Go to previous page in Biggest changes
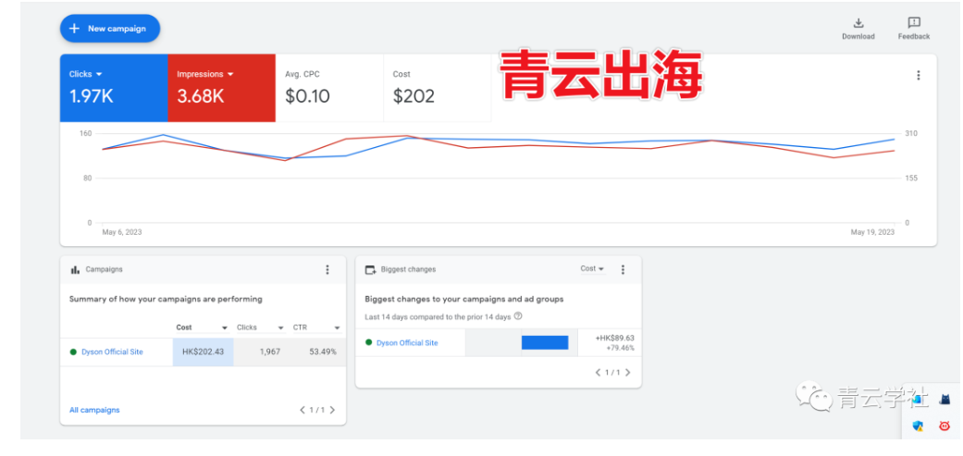 click(598, 373)
